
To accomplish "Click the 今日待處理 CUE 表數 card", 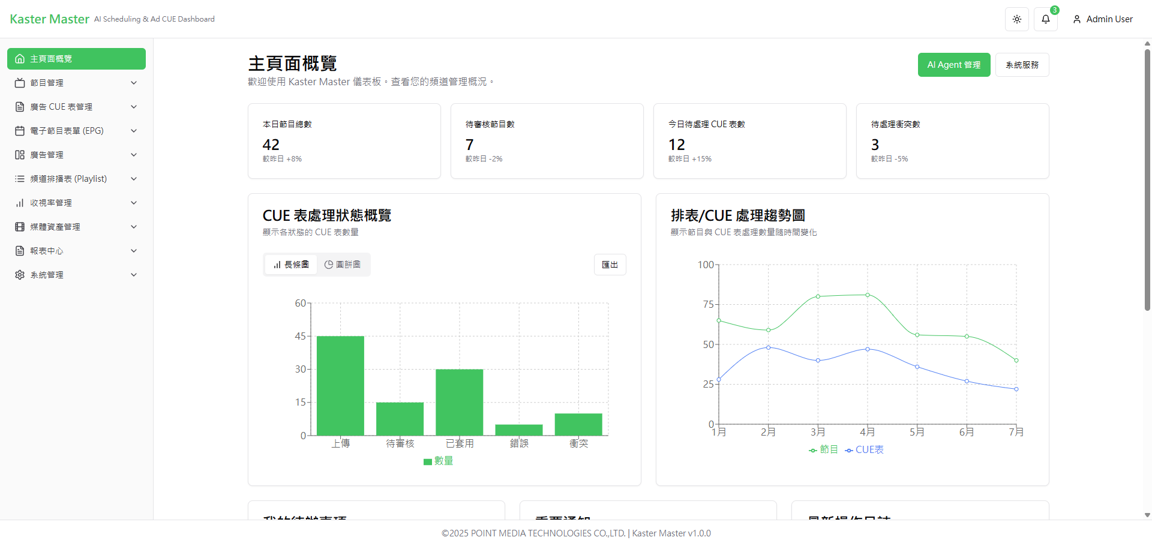I will coord(750,141).
